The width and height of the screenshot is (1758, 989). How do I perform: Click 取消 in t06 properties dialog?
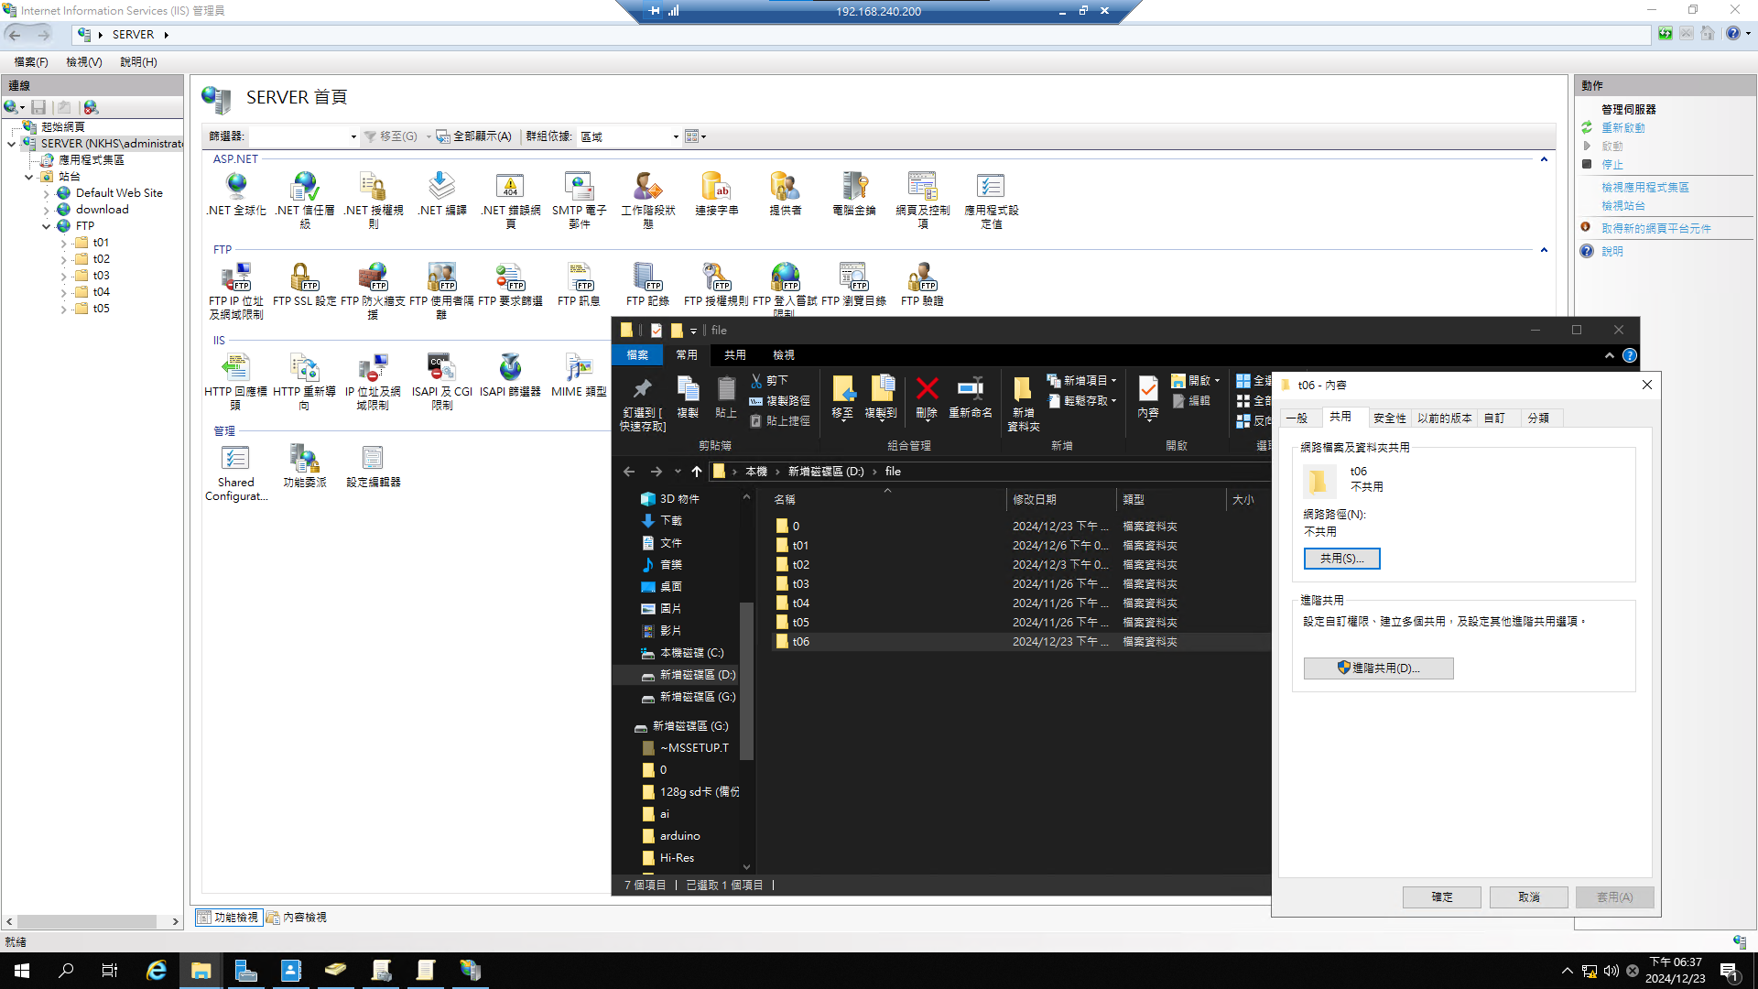[1528, 897]
